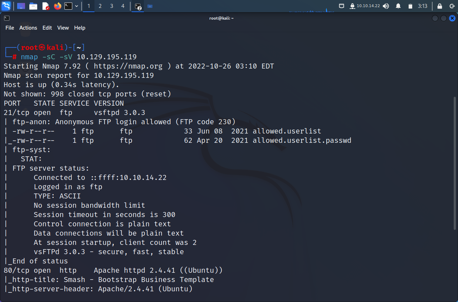Open the terminal emulator launcher
Viewport: 458px width, 302px height.
tap(68, 6)
